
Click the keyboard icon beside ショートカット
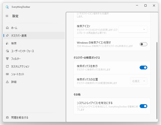(x=7, y=74)
